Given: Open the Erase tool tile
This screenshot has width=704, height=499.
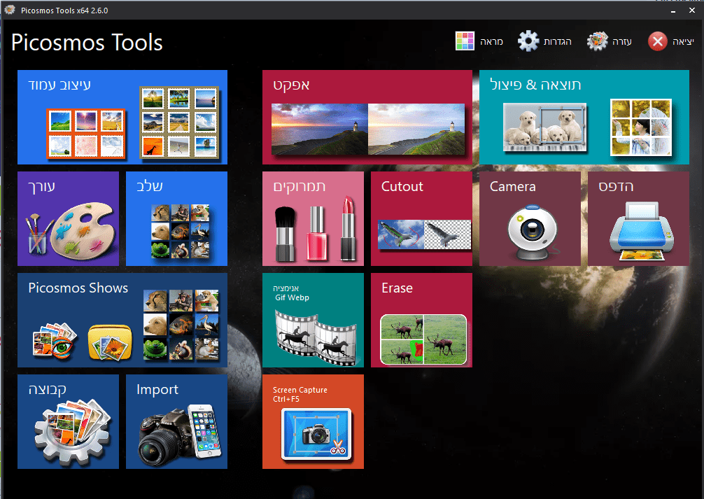Looking at the screenshot, I should tap(421, 321).
